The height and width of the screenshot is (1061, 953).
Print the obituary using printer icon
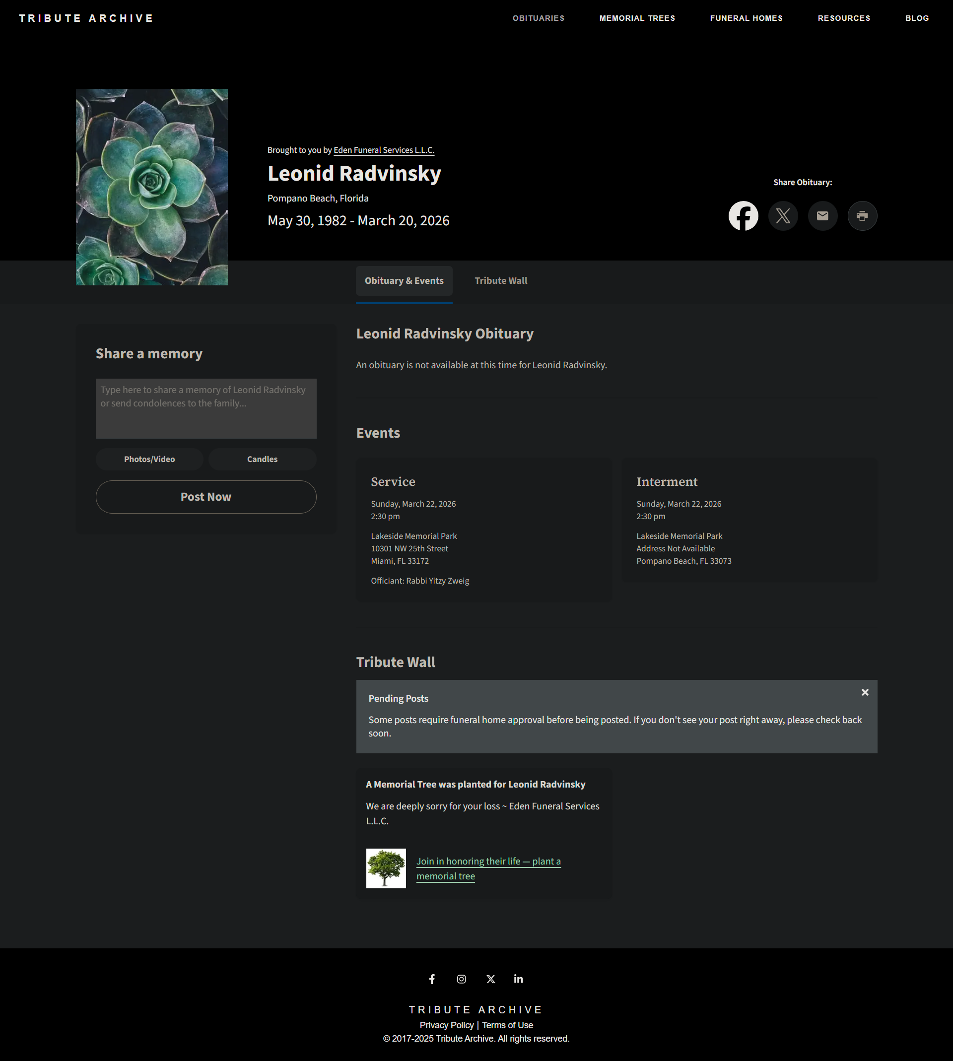(862, 216)
